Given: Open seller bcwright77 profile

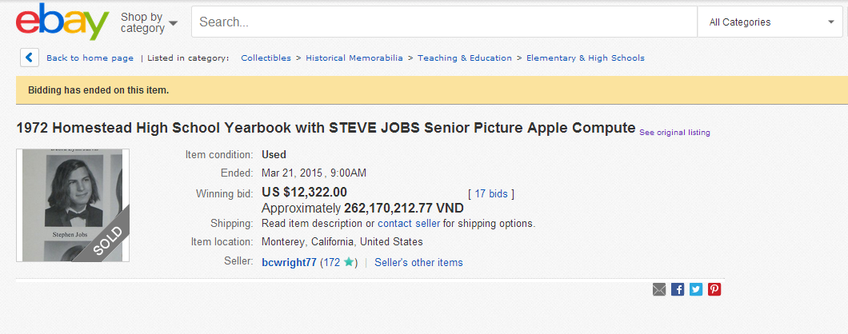Looking at the screenshot, I should pyautogui.click(x=289, y=262).
